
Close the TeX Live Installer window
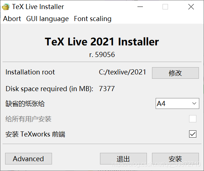pyautogui.click(x=191, y=7)
